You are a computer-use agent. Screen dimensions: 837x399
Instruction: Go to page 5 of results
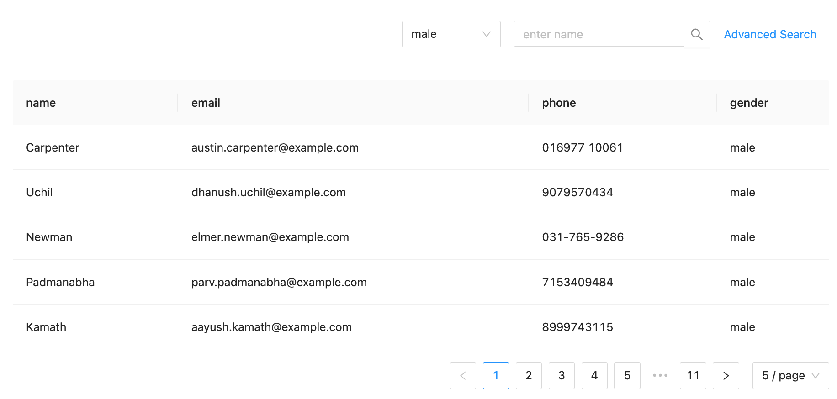click(x=627, y=376)
